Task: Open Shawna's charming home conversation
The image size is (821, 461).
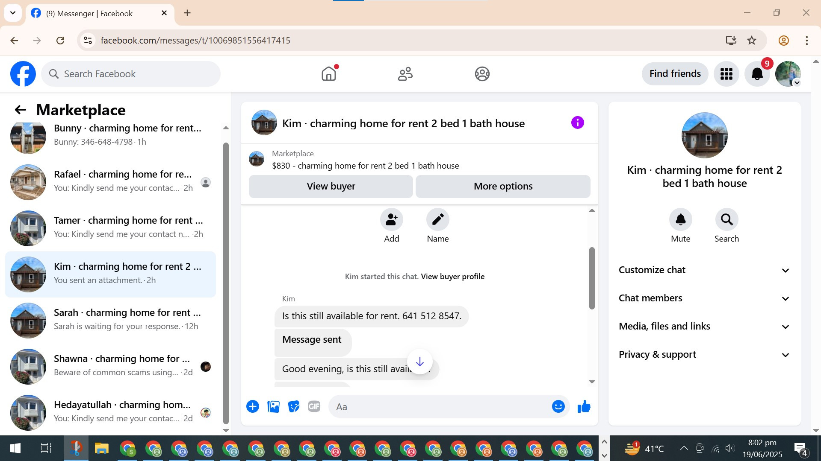Action: click(x=110, y=366)
